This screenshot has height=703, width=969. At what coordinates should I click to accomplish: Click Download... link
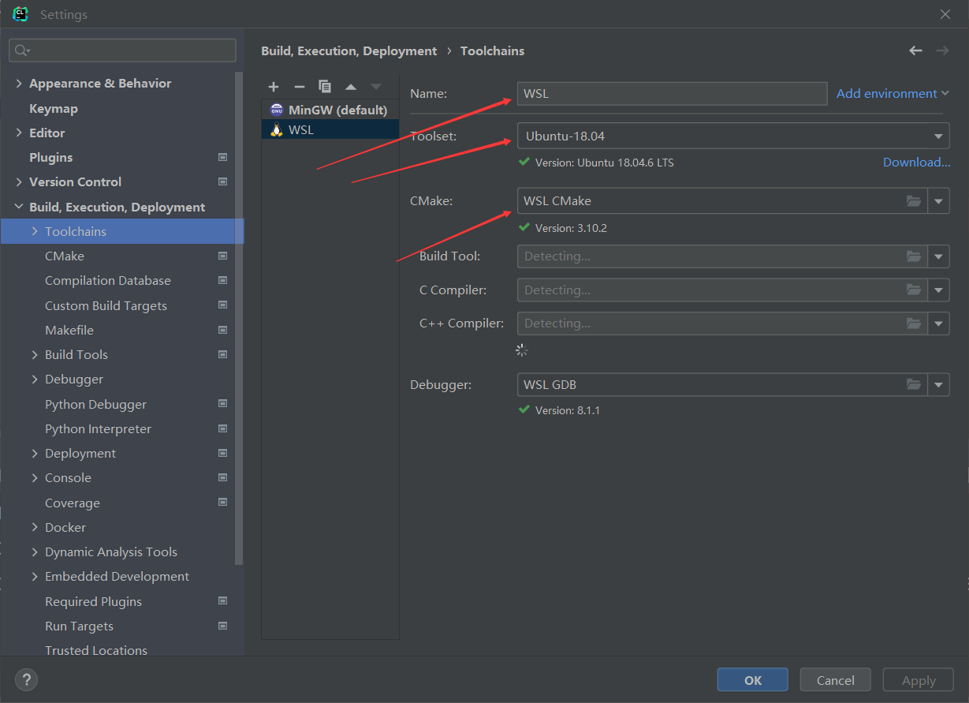pyautogui.click(x=916, y=163)
